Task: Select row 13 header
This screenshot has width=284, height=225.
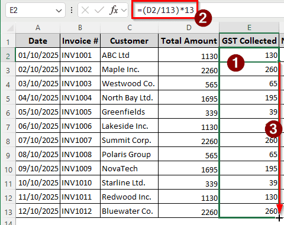Action: pos(8,211)
